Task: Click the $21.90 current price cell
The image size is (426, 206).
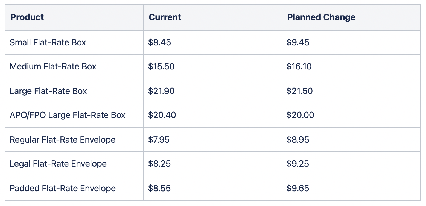Action: point(213,91)
